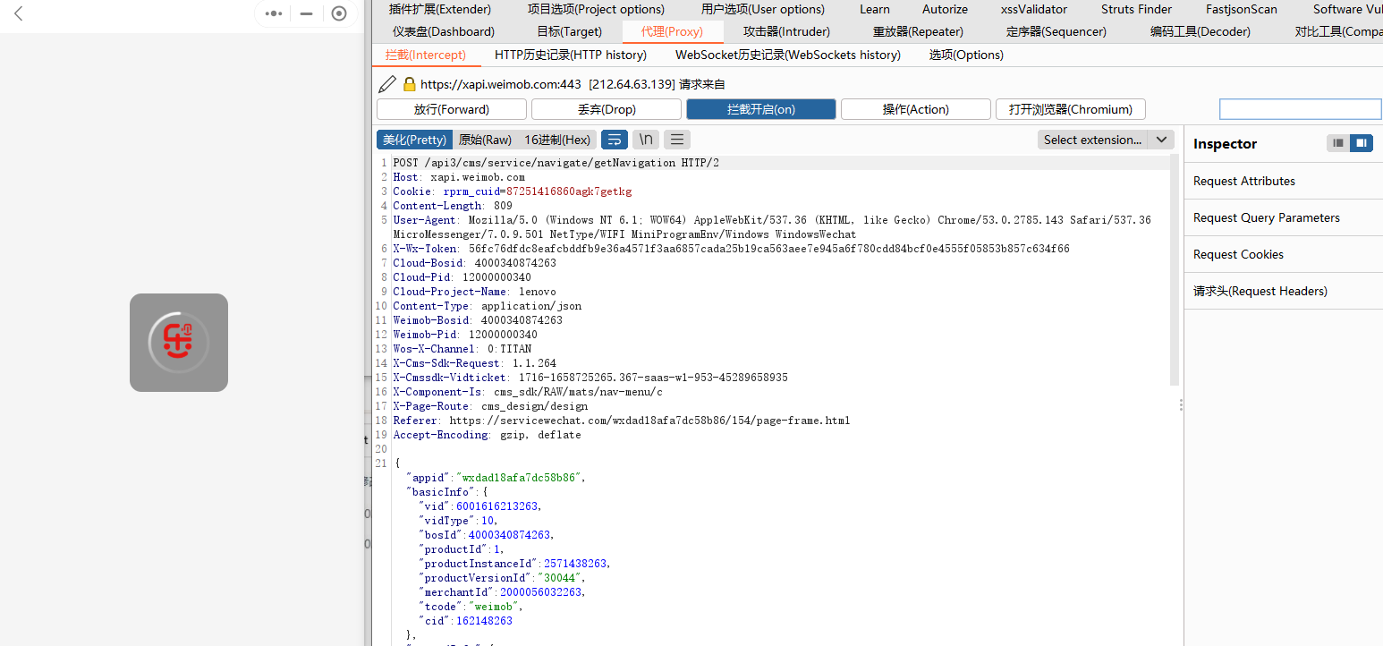Click the Content-Type: application/json line
The width and height of the screenshot is (1383, 646).
[487, 306]
